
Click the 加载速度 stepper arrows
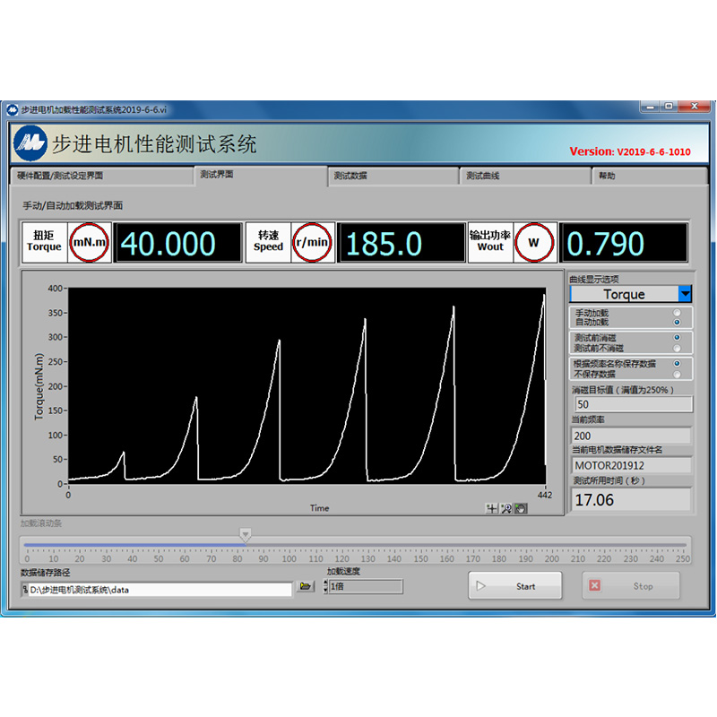pyautogui.click(x=326, y=587)
